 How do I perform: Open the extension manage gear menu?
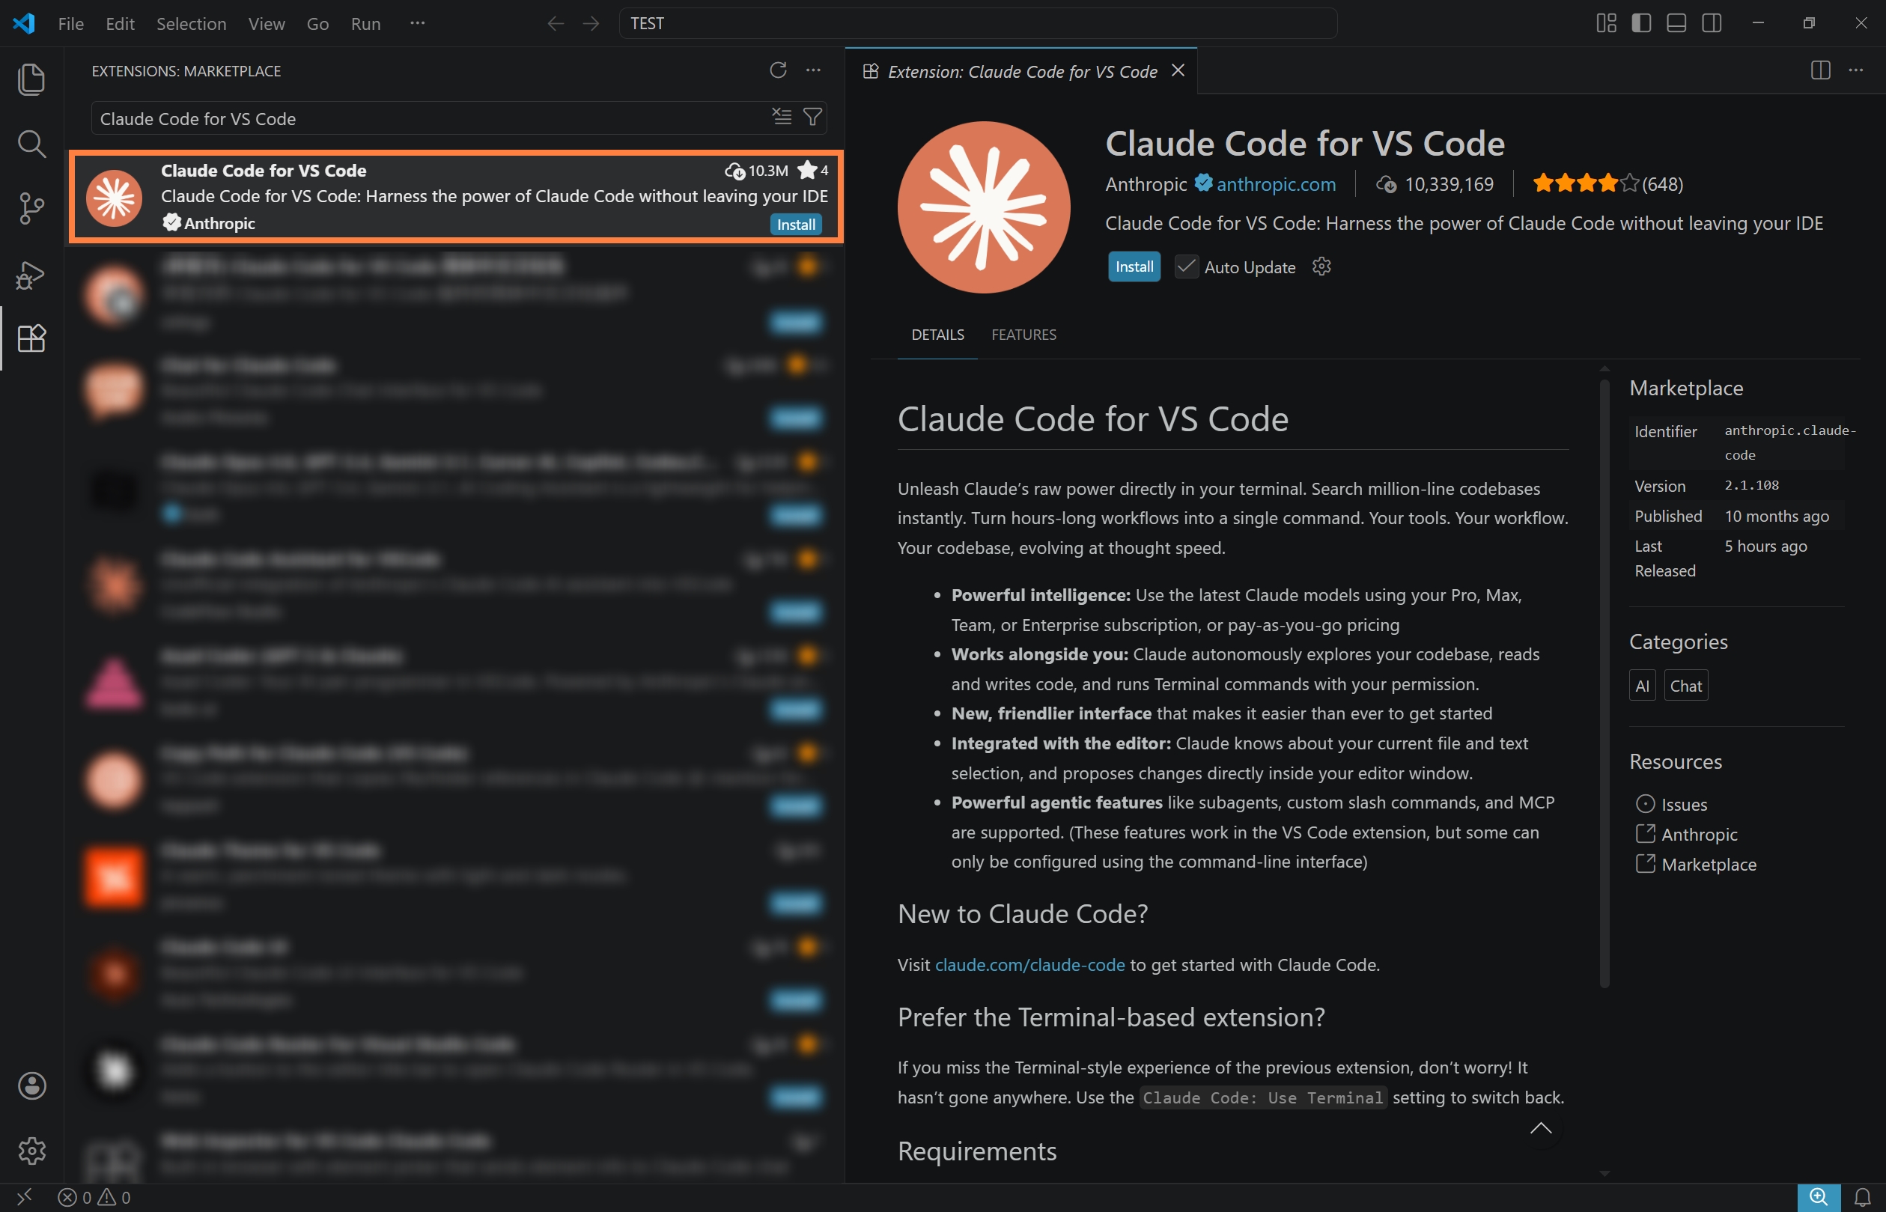1321,267
